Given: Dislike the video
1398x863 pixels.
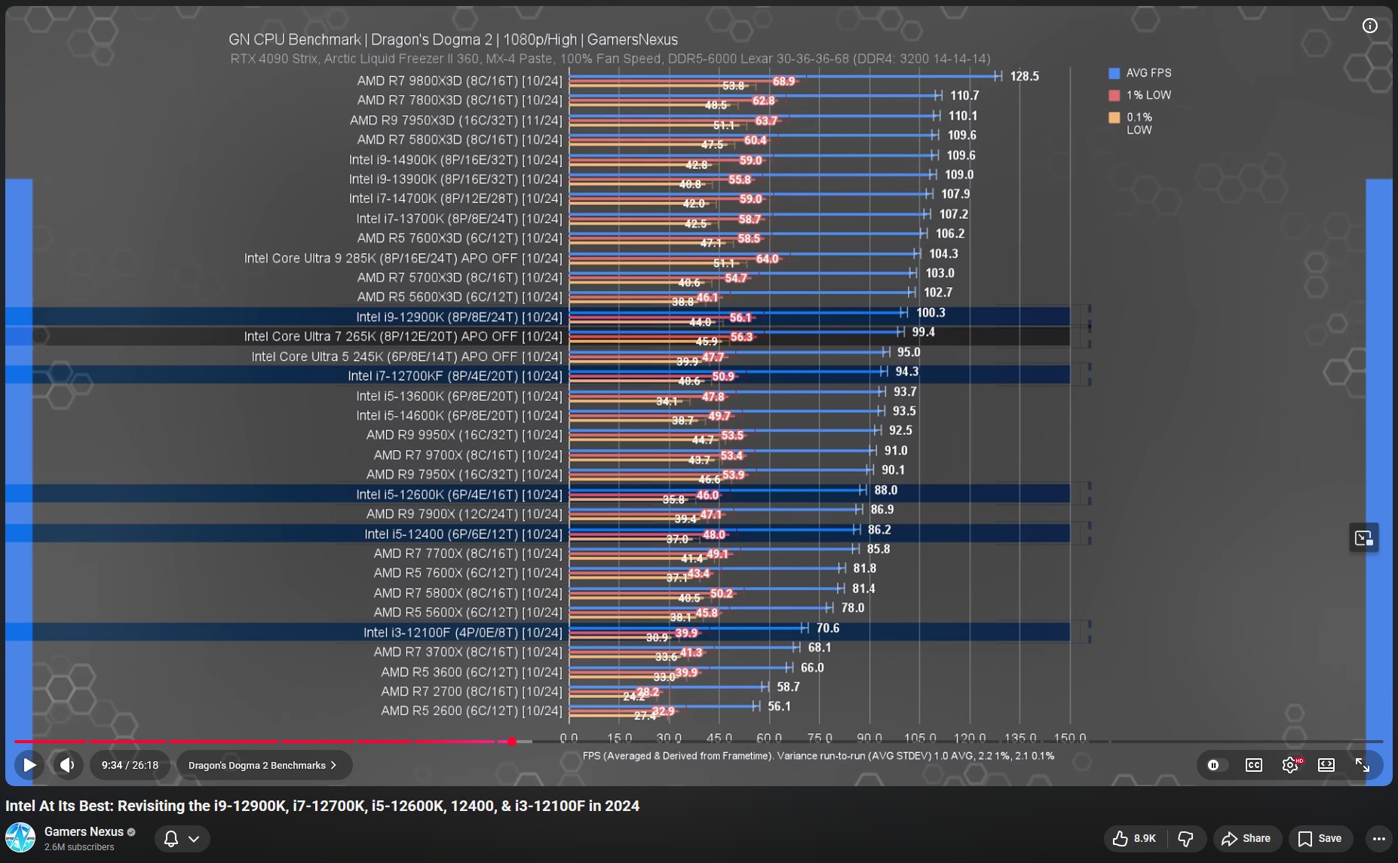Looking at the screenshot, I should [x=1186, y=838].
